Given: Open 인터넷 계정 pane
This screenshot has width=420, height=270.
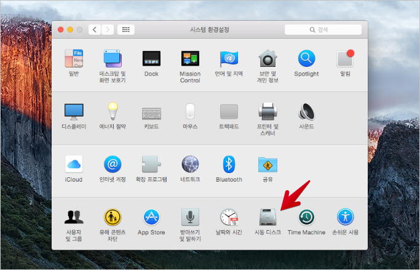Looking at the screenshot, I should pyautogui.click(x=113, y=164).
